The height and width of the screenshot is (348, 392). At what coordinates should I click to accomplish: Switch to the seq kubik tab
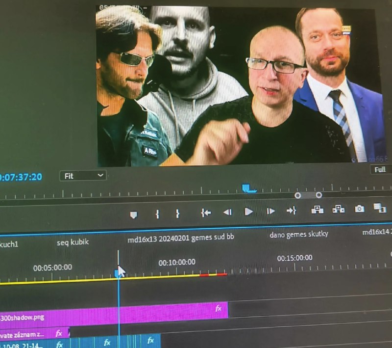point(73,242)
